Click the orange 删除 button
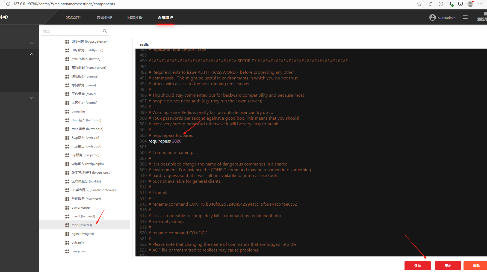 coord(476,266)
